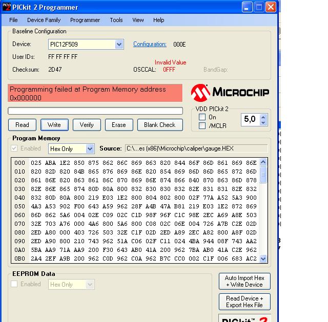
Task: Expand Program Memory Hex Only dropdown
Action: coord(90,149)
